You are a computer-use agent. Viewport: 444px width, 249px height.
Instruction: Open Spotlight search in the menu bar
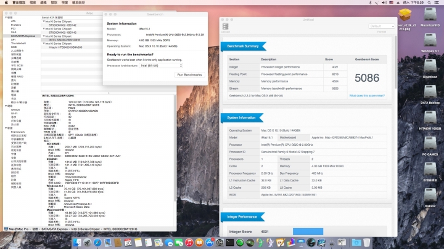click(429, 2)
